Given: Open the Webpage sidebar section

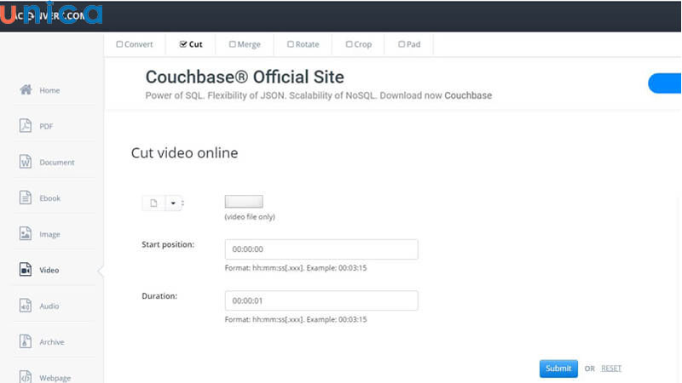Looking at the screenshot, I should point(55,378).
